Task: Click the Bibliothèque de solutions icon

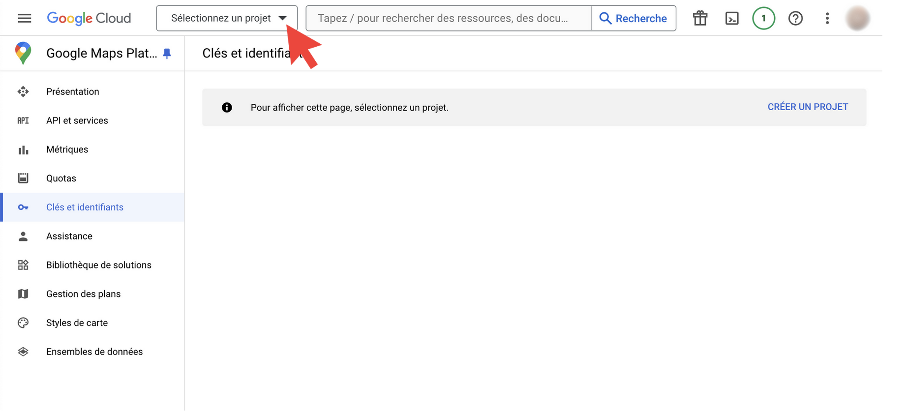Action: [x=23, y=265]
